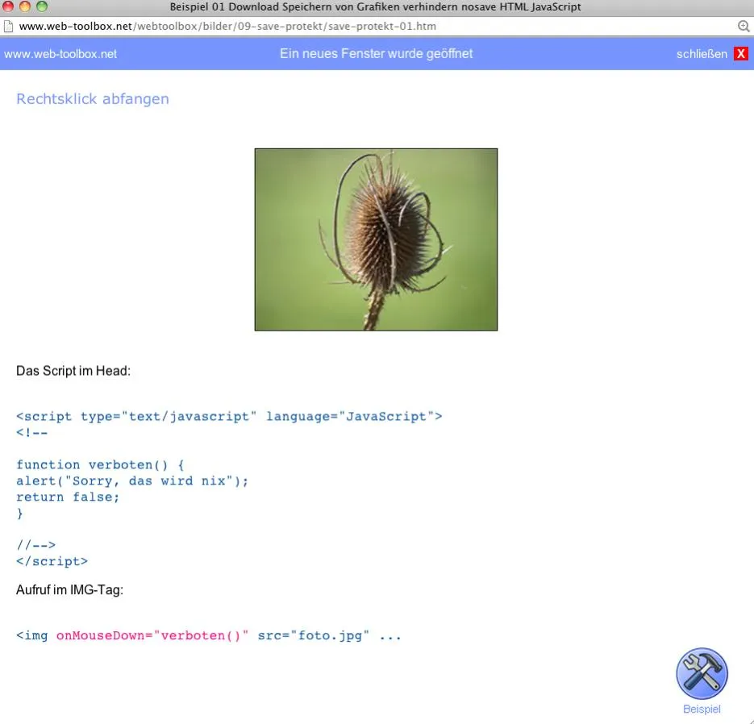Screen dimensions: 754x724
Task: Click the red X icon in blue banner
Action: pyautogui.click(x=740, y=53)
